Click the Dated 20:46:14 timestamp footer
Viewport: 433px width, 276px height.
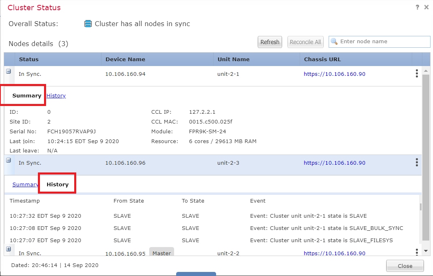point(55,265)
